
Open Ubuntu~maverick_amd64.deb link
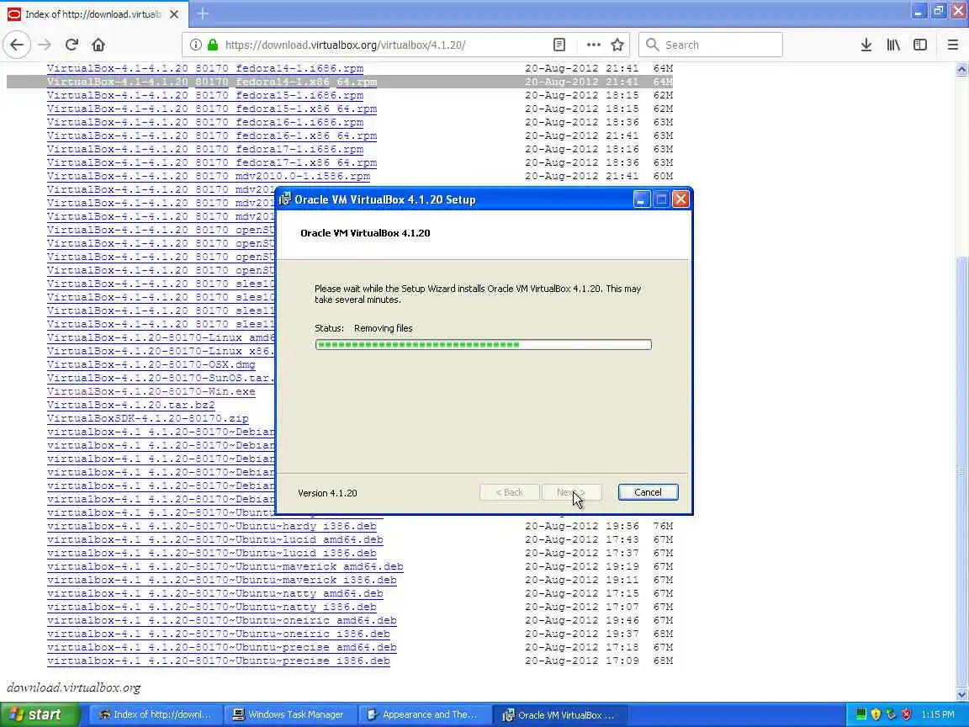pos(225,566)
